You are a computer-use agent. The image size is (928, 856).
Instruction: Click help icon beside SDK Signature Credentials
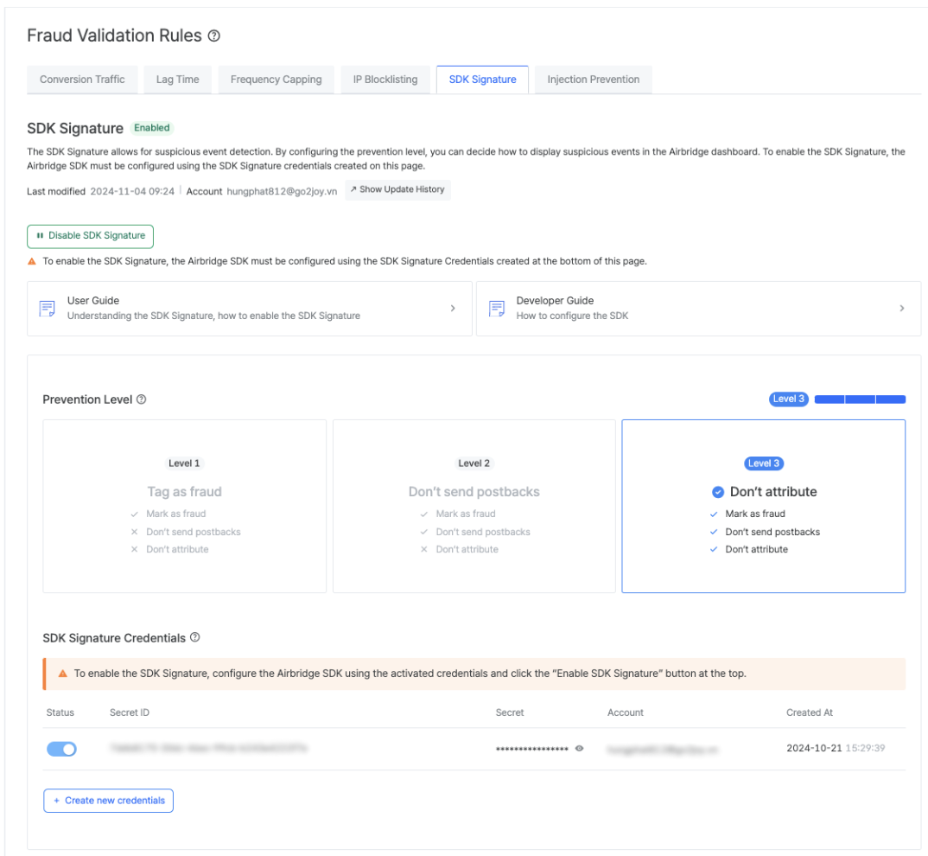point(194,637)
